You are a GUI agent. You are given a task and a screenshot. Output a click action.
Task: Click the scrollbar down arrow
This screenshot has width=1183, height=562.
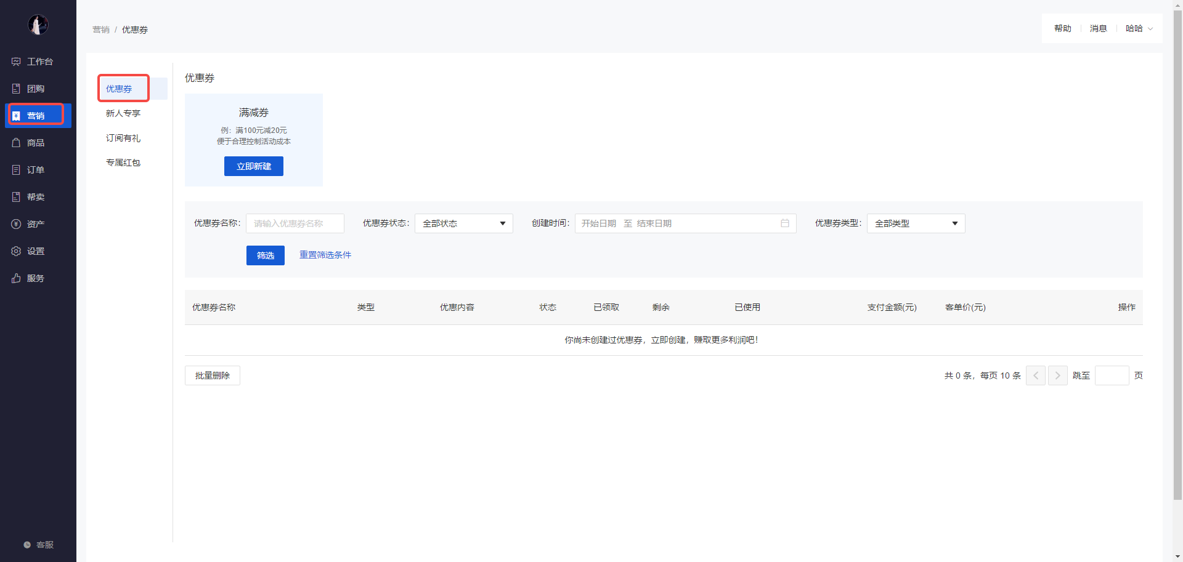click(1178, 557)
